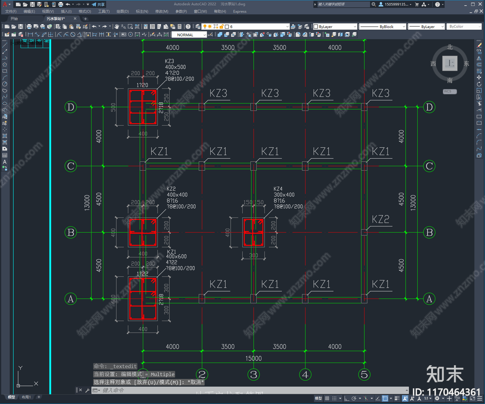Open the workspace switching gear icon
The height and width of the screenshot is (404, 485).
pyautogui.click(x=437, y=398)
